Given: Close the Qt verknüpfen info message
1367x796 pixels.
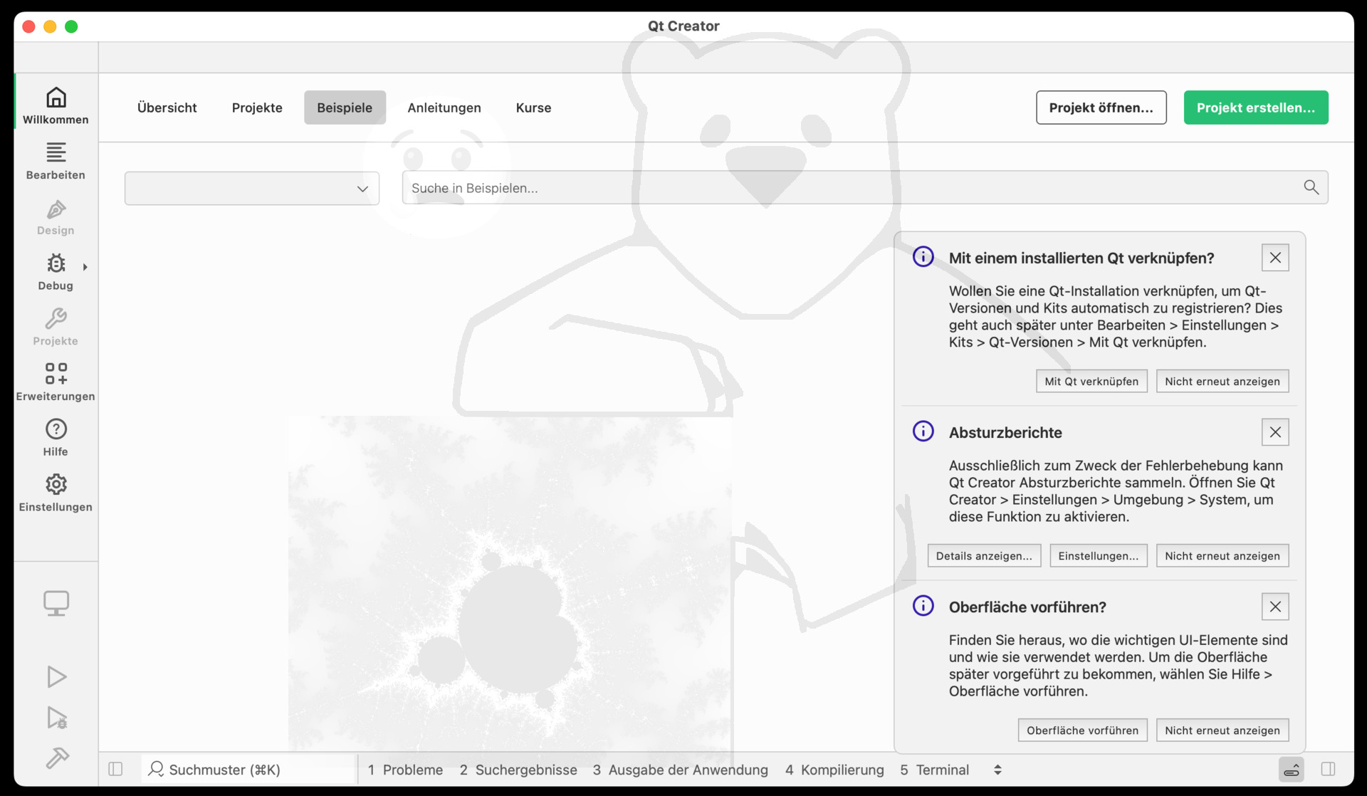Looking at the screenshot, I should click(x=1275, y=258).
